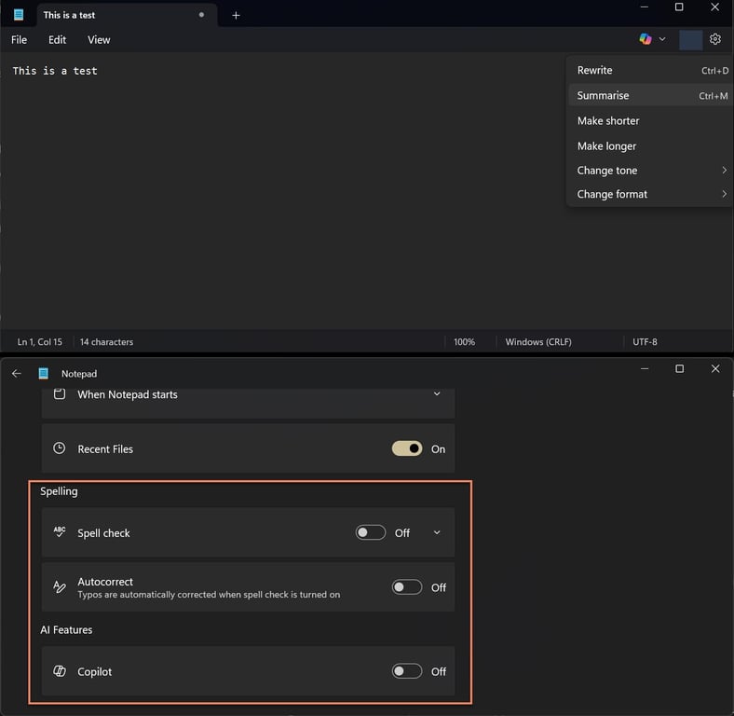Image resolution: width=734 pixels, height=716 pixels.
Task: Click the Windows (CRLF) line ending entry
Action: (538, 342)
